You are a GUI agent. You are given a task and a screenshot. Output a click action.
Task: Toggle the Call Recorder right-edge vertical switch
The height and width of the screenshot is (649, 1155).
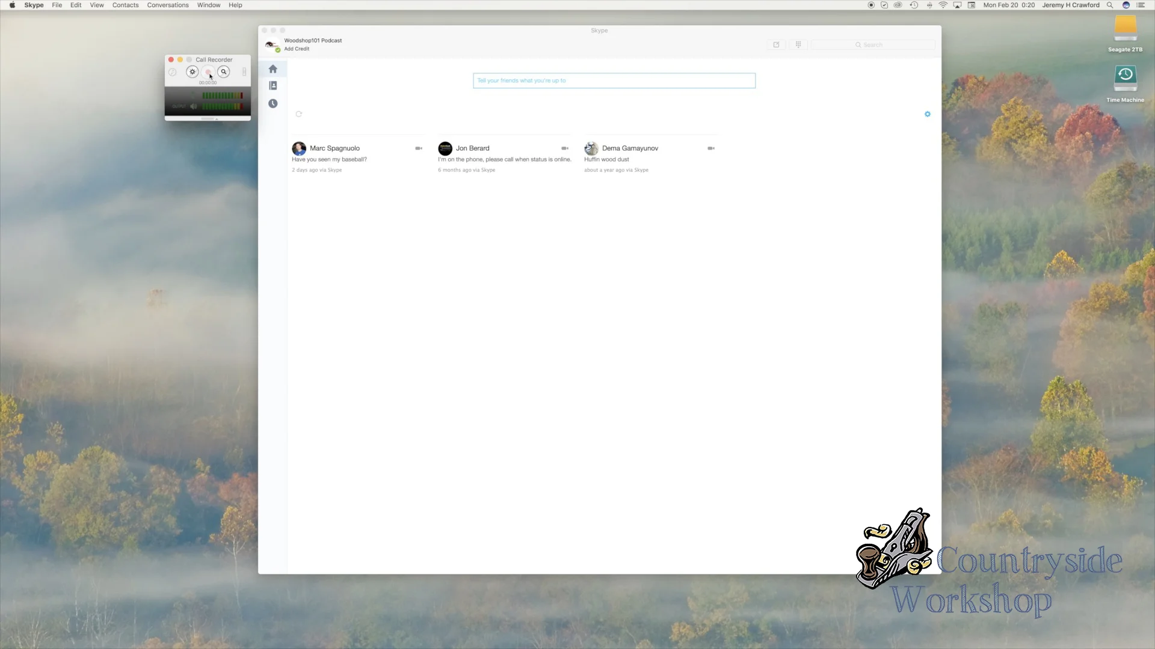pos(244,72)
